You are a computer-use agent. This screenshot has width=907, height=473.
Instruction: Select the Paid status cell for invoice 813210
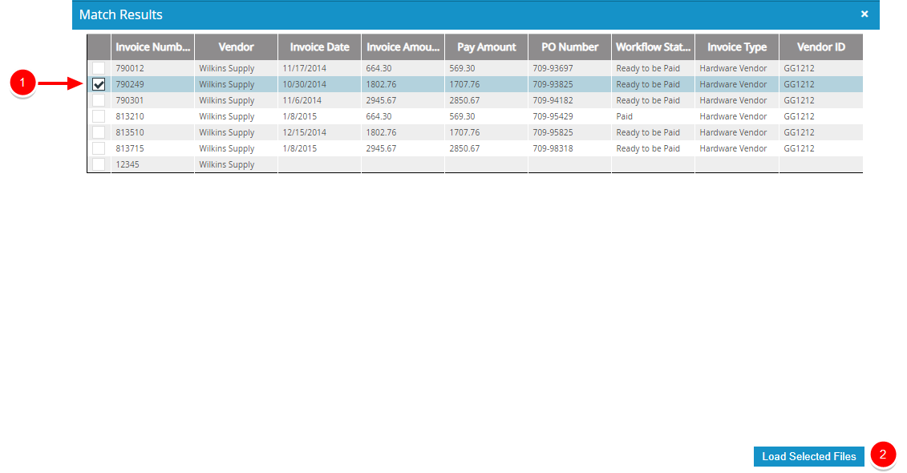click(x=625, y=116)
